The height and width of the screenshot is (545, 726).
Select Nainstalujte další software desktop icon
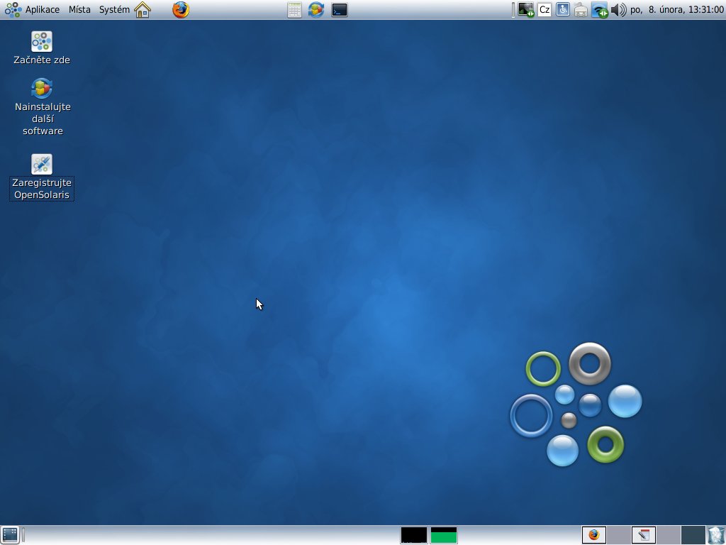42,89
